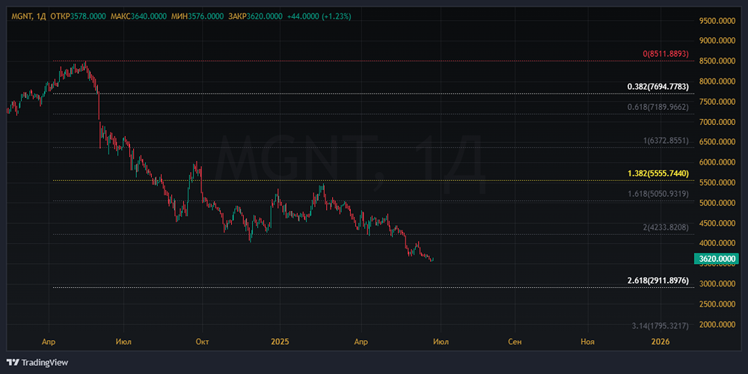Image resolution: width=748 pixels, height=374 pixels.
Task: Click the 7000.0000 price axis label
Action: pyautogui.click(x=717, y=122)
